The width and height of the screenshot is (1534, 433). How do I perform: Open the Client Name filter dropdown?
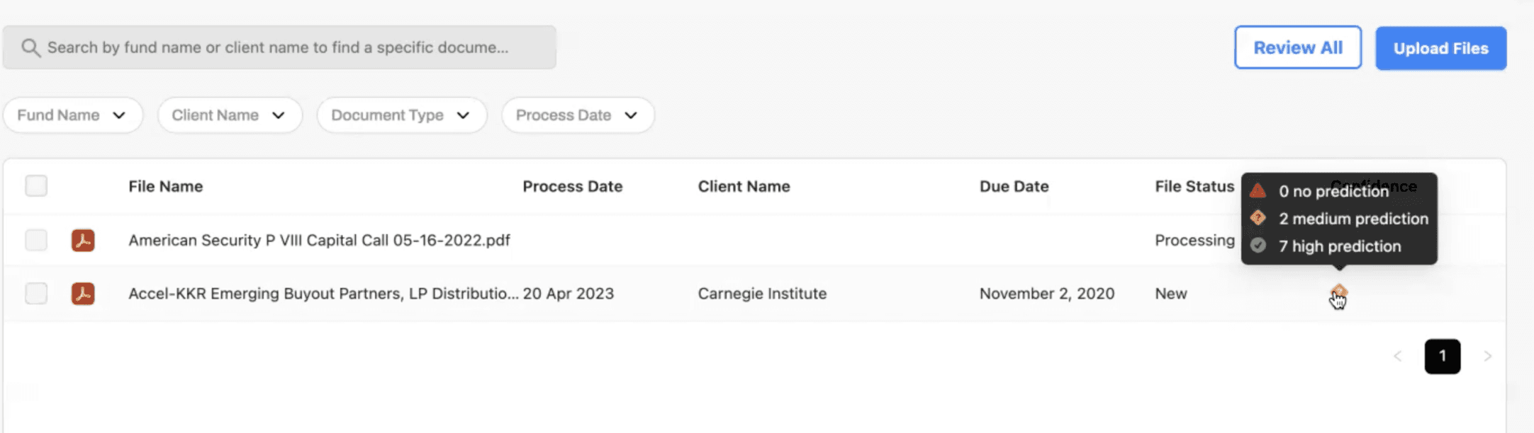tap(230, 115)
